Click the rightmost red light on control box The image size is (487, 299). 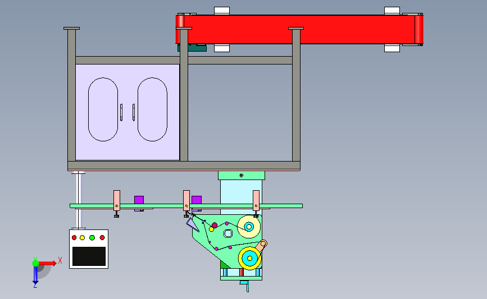click(x=102, y=238)
